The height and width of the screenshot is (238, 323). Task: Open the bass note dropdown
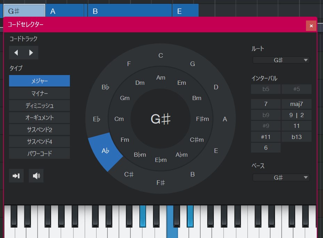point(281,178)
